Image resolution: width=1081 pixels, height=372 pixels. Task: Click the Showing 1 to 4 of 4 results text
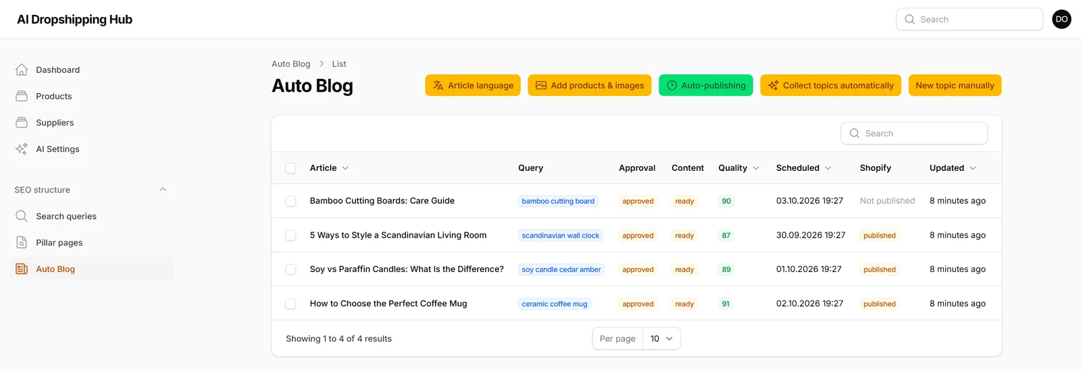coord(338,338)
